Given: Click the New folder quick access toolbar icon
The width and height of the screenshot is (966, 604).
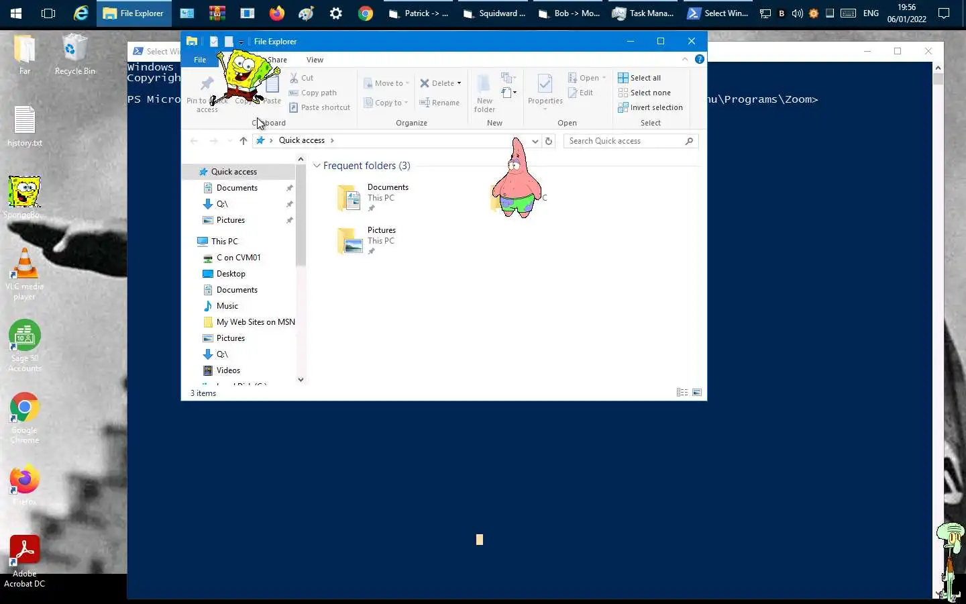Looking at the screenshot, I should (x=229, y=42).
